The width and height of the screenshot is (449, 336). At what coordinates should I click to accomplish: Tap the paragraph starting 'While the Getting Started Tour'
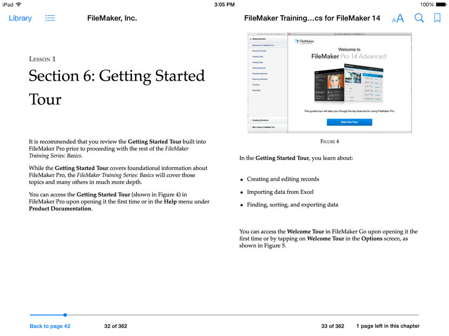118,175
